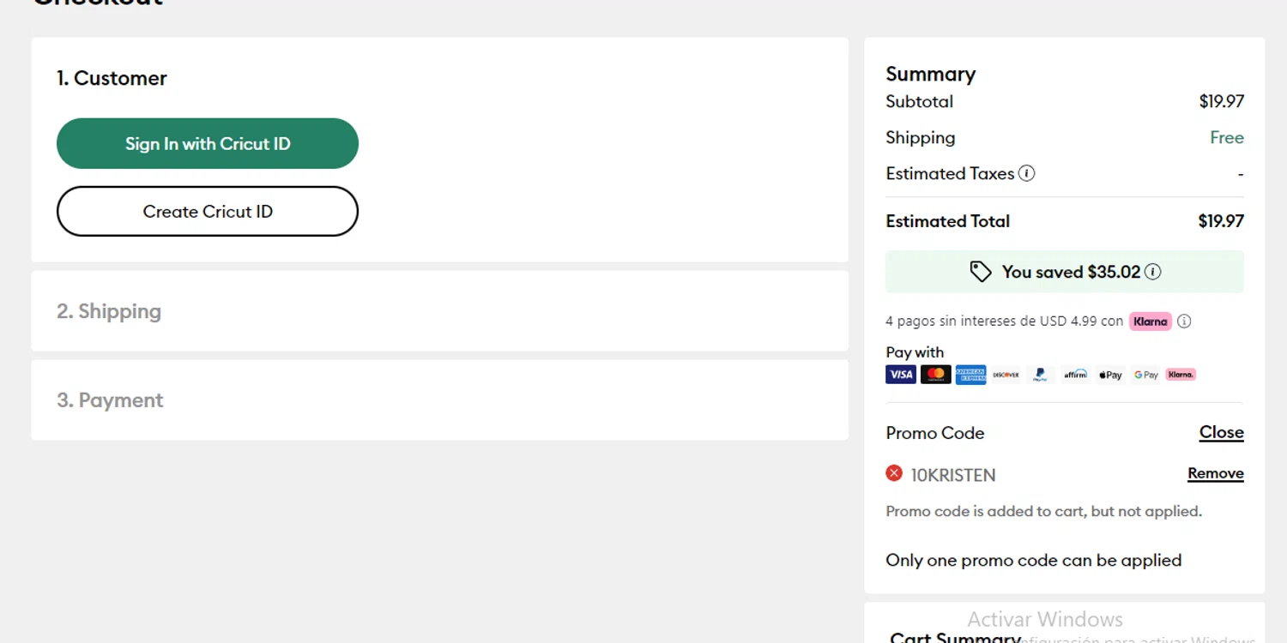Open the savings info icon next to $35.02

coord(1153,272)
